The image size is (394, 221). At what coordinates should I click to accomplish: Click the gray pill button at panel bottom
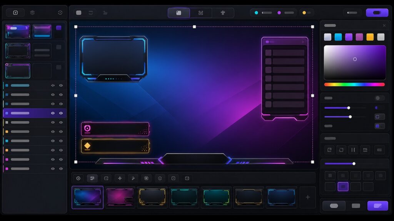(x=334, y=206)
